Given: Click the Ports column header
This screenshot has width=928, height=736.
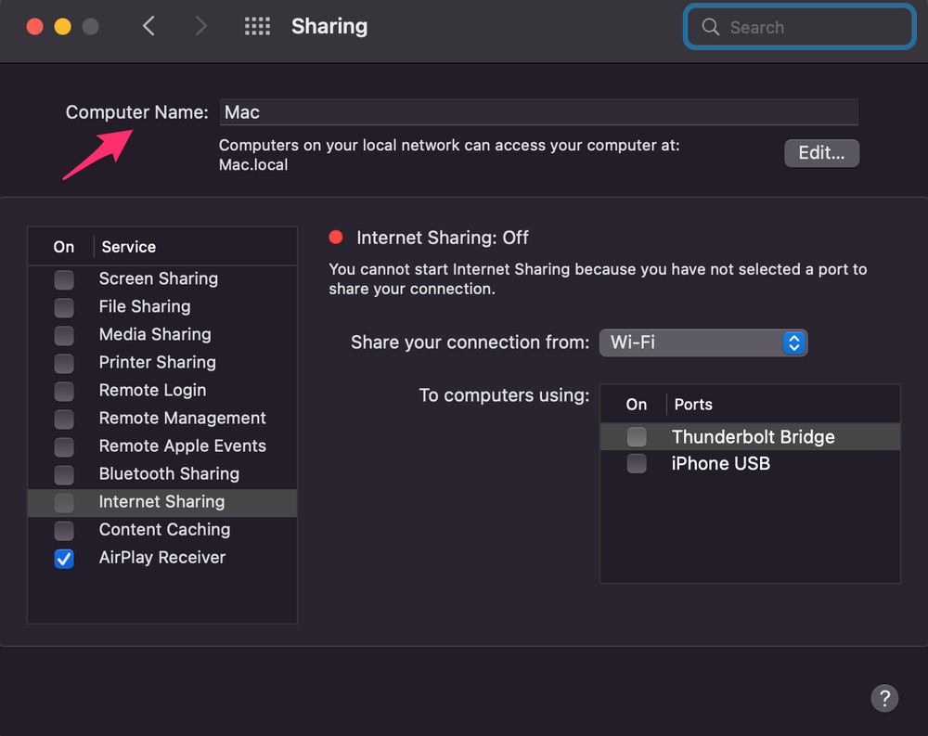Looking at the screenshot, I should click(693, 405).
